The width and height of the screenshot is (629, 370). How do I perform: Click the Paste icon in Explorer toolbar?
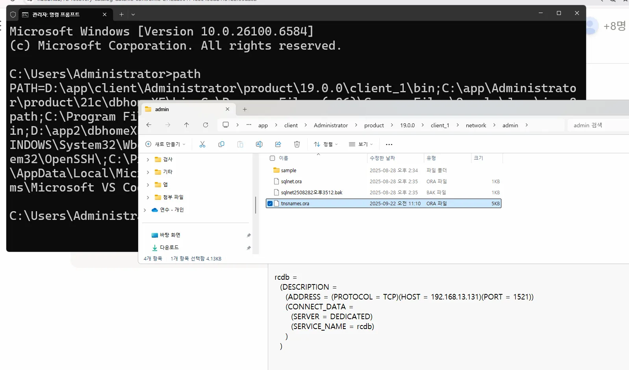[240, 144]
